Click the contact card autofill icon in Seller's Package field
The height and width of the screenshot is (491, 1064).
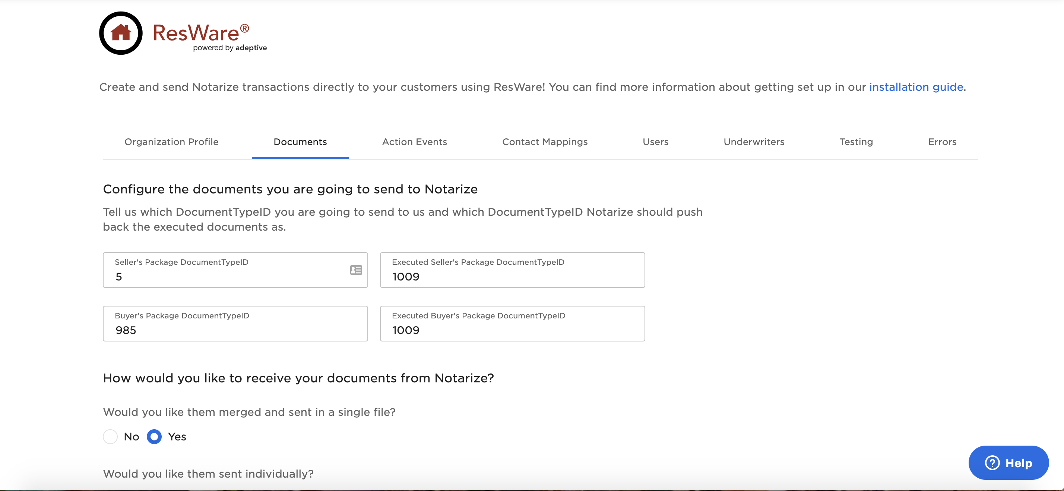coord(356,270)
